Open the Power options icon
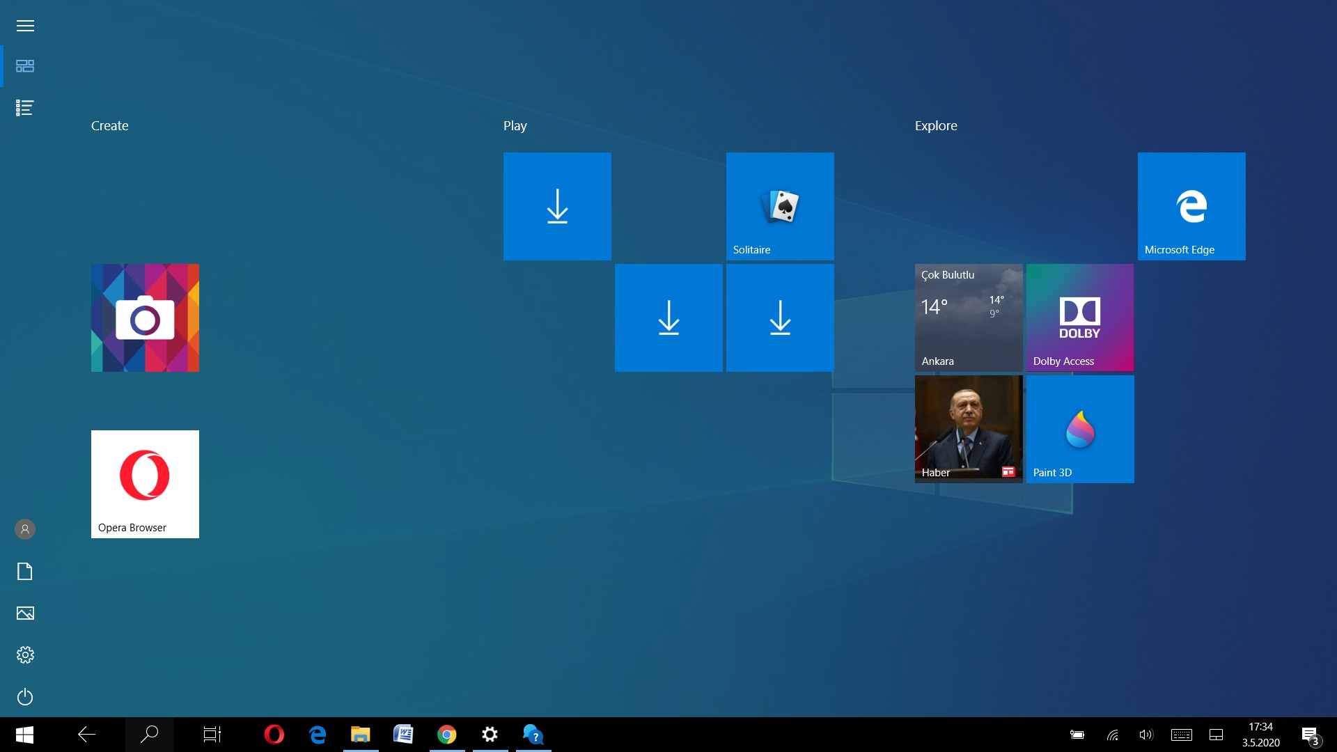The height and width of the screenshot is (752, 1337). pos(25,697)
